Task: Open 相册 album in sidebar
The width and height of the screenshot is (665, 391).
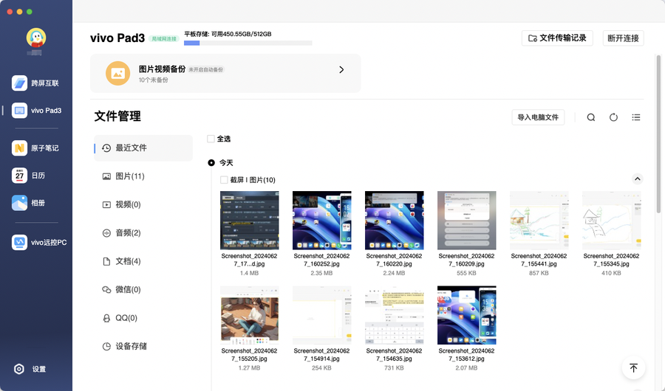Action: [20, 203]
